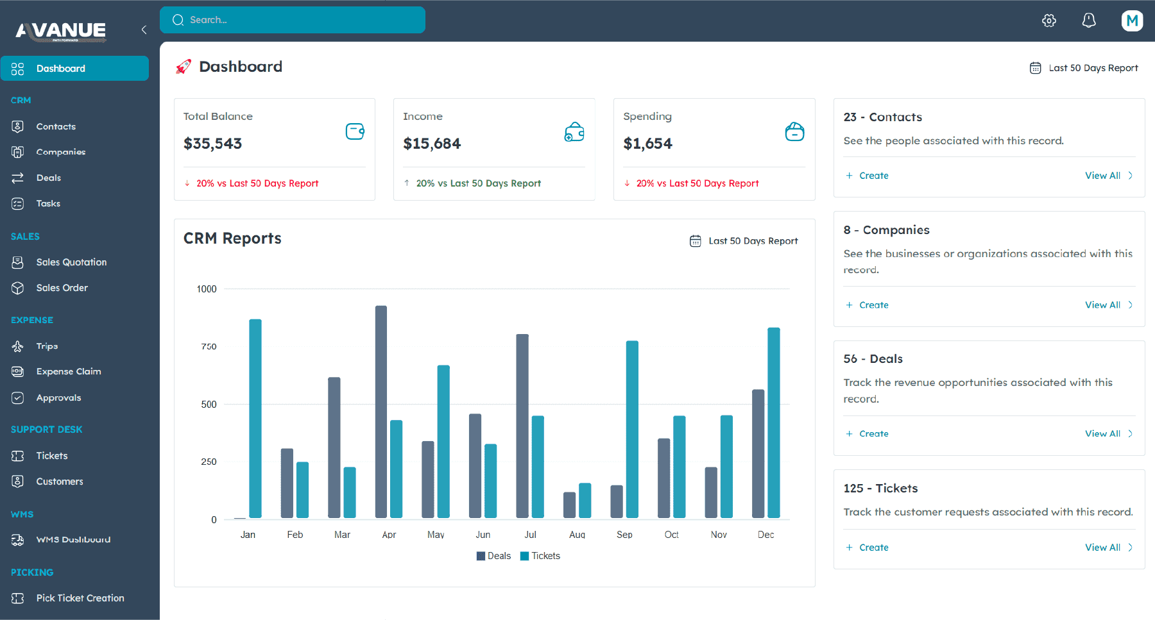Toggle Deals series in chart legend

coord(493,556)
